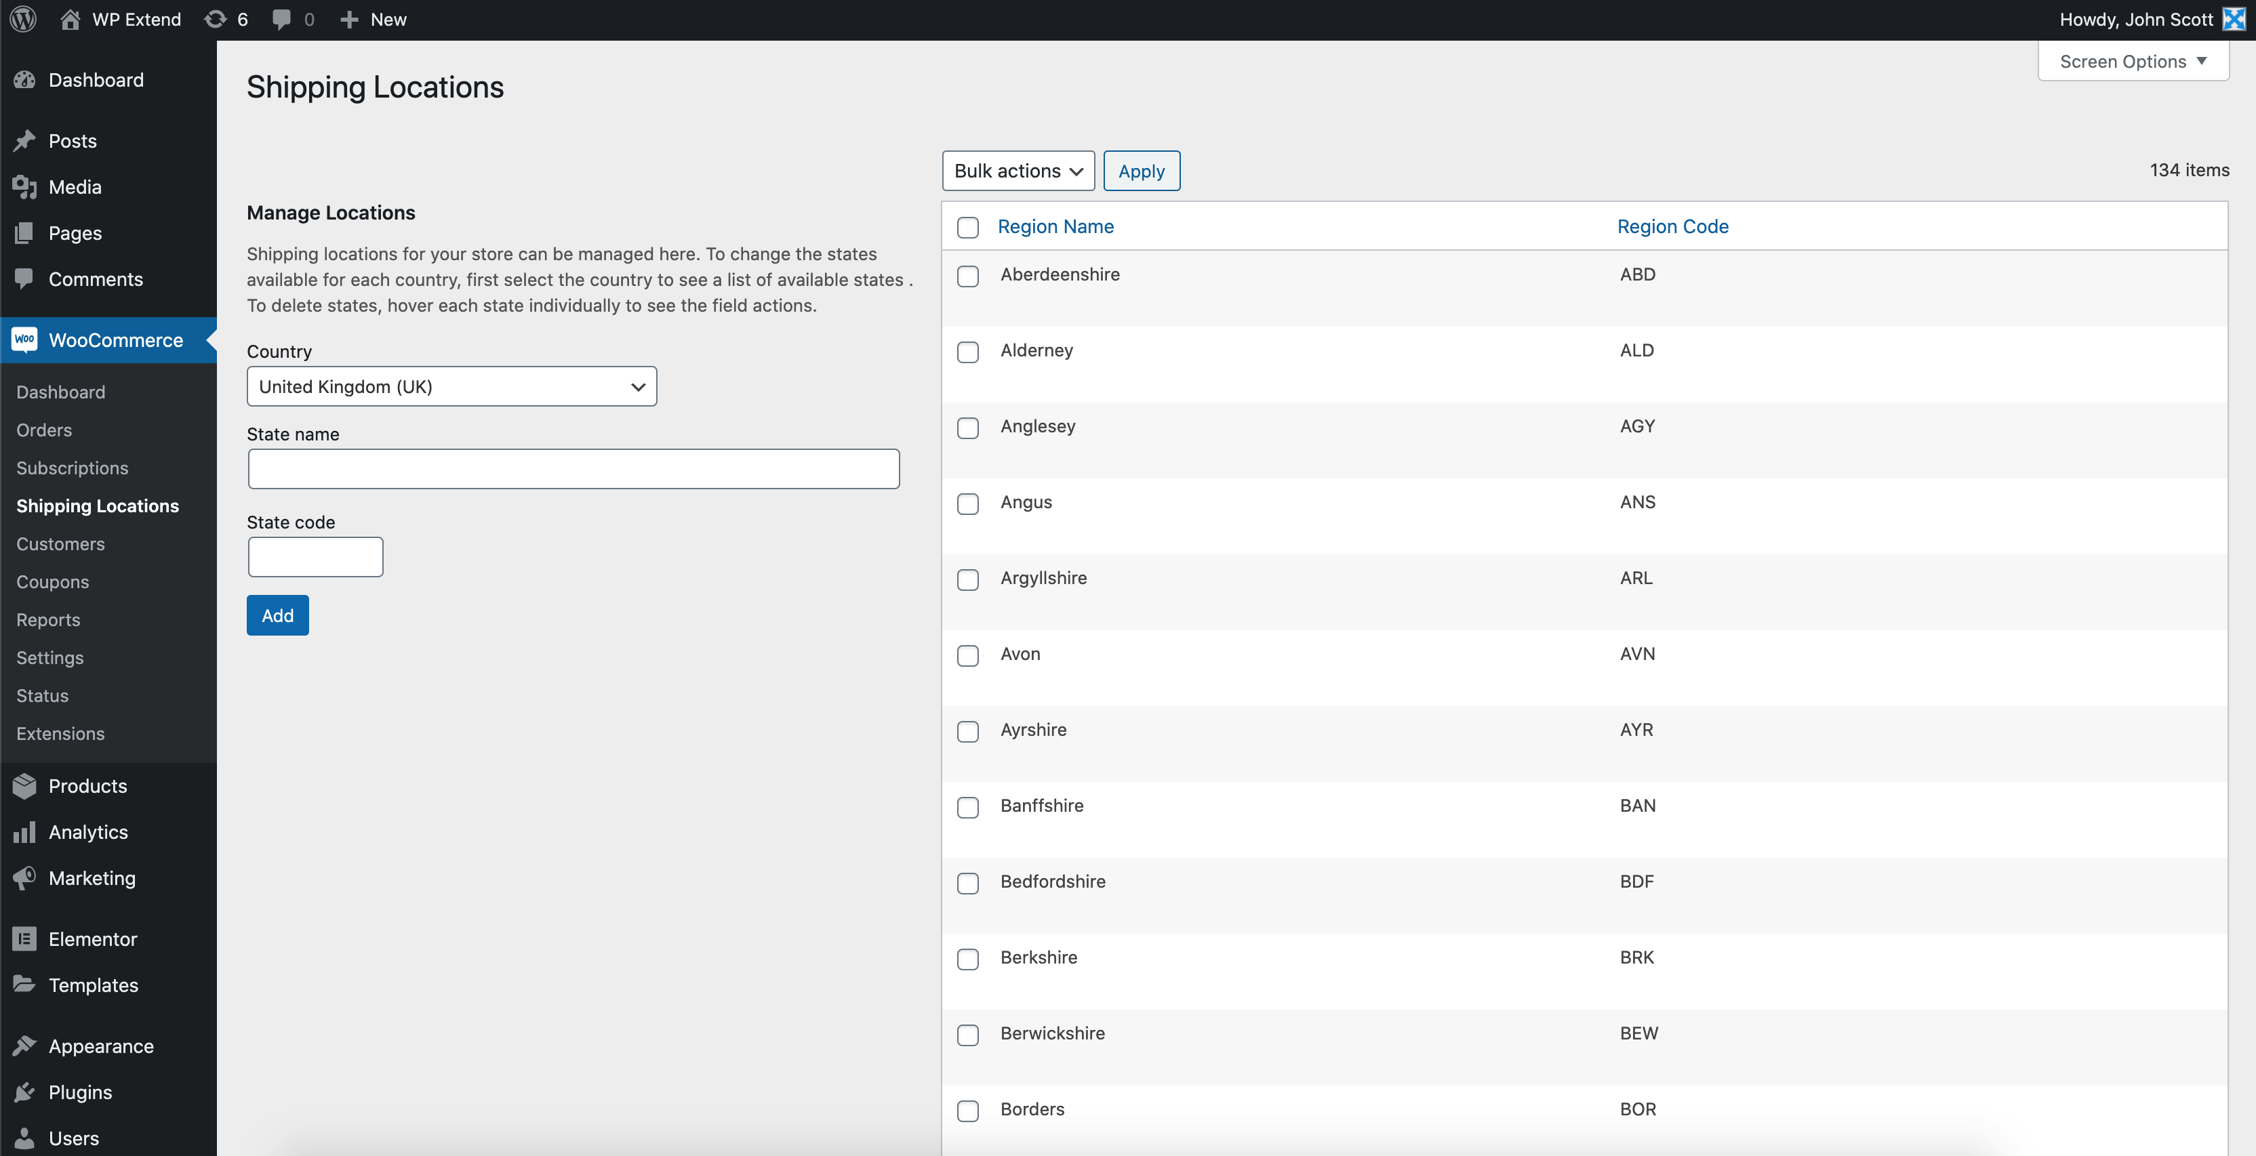This screenshot has width=2256, height=1156.
Task: Check the Berkshire row checkbox
Action: [x=968, y=959]
